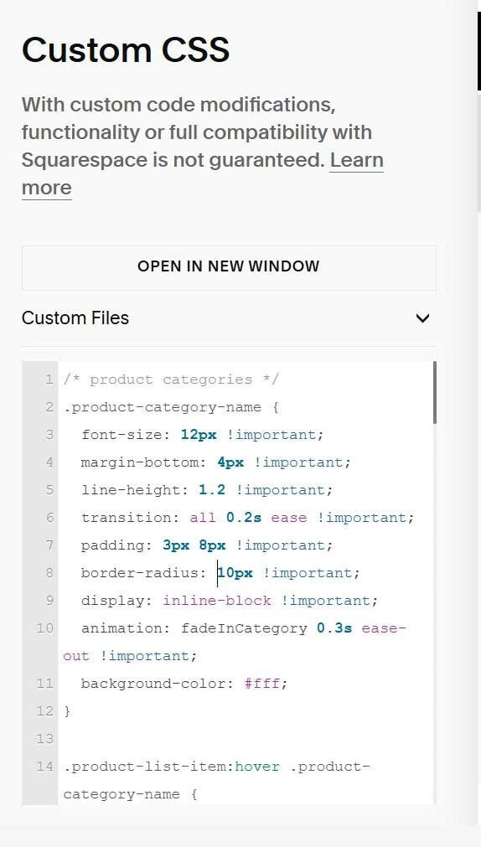
Task: Click the Custom CSS heading
Action: 126,49
